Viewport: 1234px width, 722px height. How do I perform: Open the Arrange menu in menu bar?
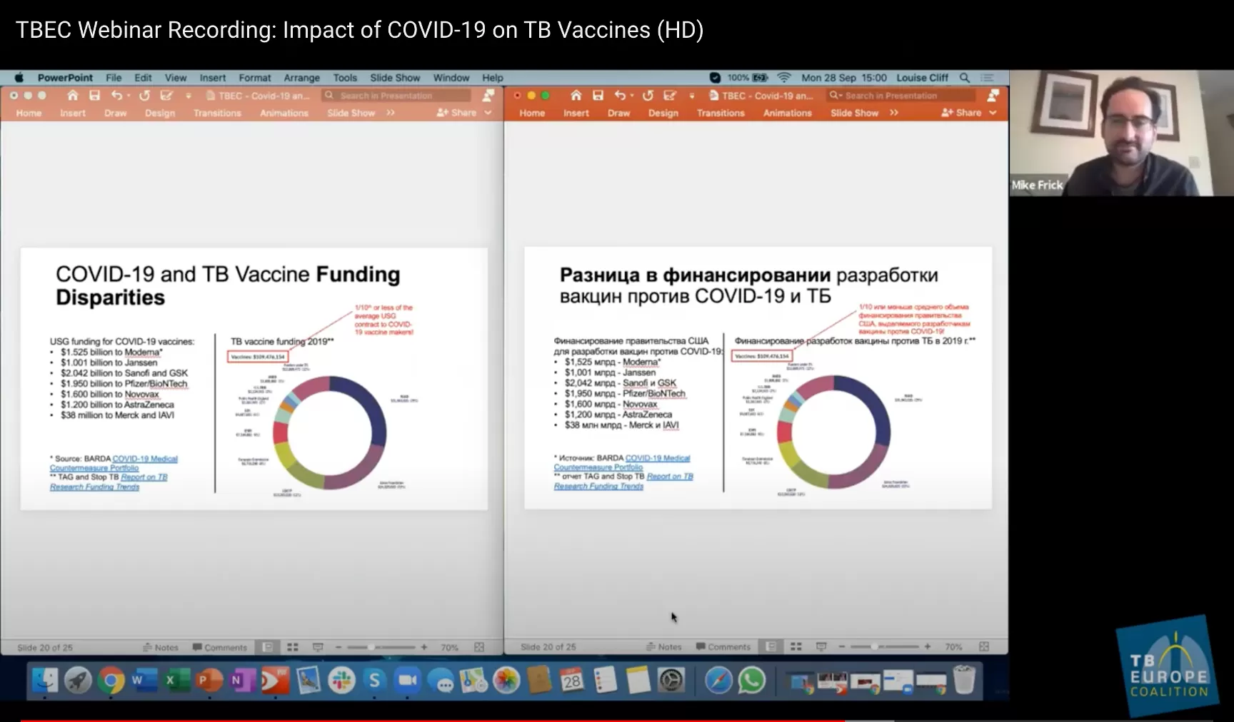(301, 78)
